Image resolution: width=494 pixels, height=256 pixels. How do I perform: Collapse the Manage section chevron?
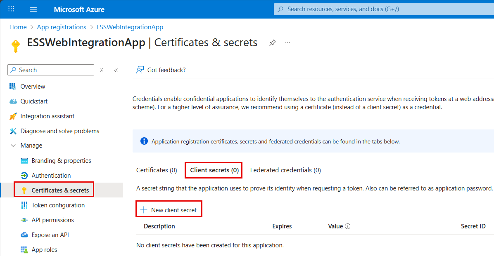[13, 145]
